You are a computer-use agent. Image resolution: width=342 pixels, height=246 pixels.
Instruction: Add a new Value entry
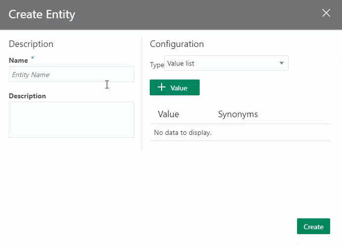(x=174, y=87)
